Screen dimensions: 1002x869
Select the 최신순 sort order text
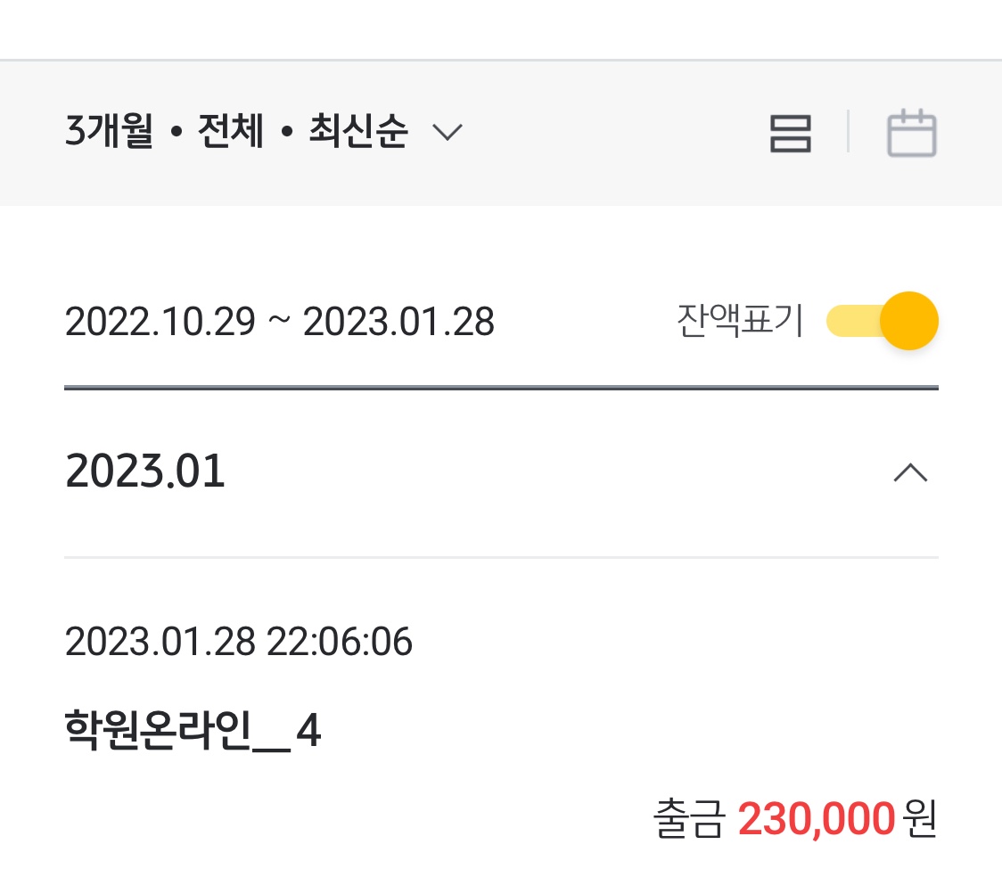358,133
